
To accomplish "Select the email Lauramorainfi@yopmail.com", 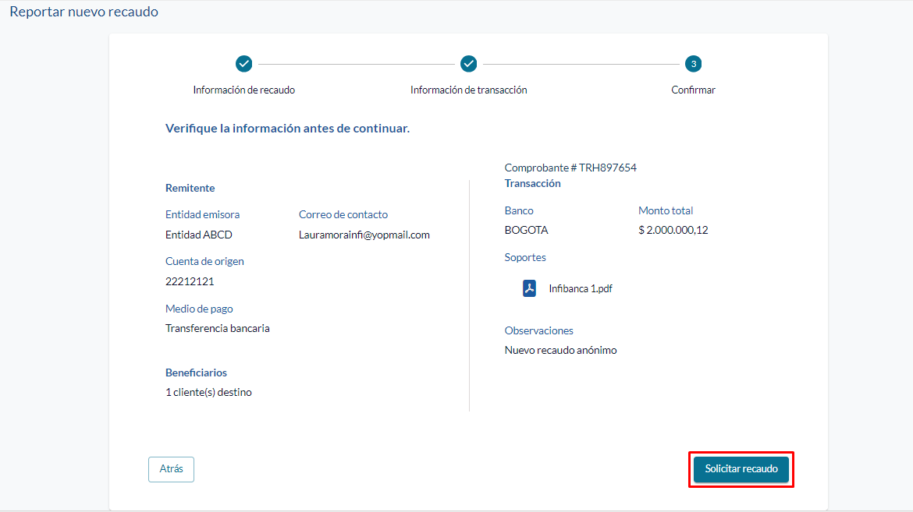I will pos(364,235).
